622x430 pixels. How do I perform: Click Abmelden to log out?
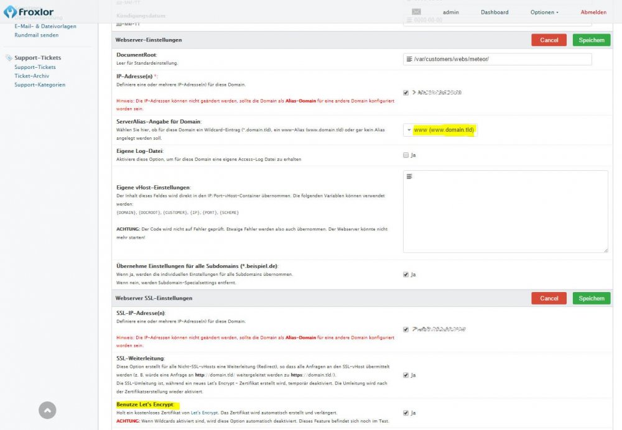point(593,12)
